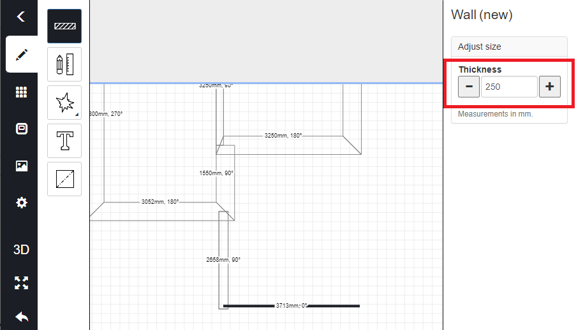Open the picture icon in left sidebar

point(21,166)
